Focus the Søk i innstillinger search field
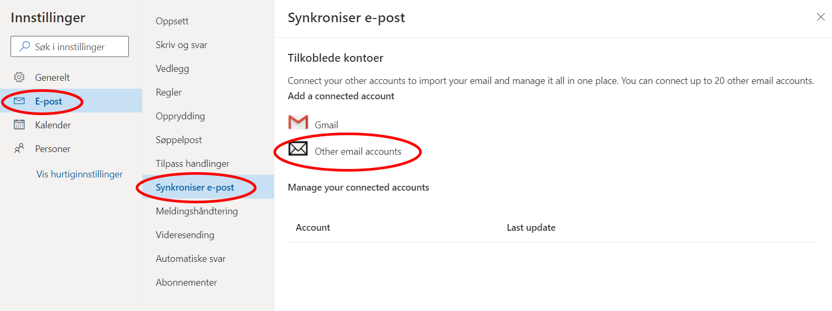The width and height of the screenshot is (832, 311). [70, 46]
